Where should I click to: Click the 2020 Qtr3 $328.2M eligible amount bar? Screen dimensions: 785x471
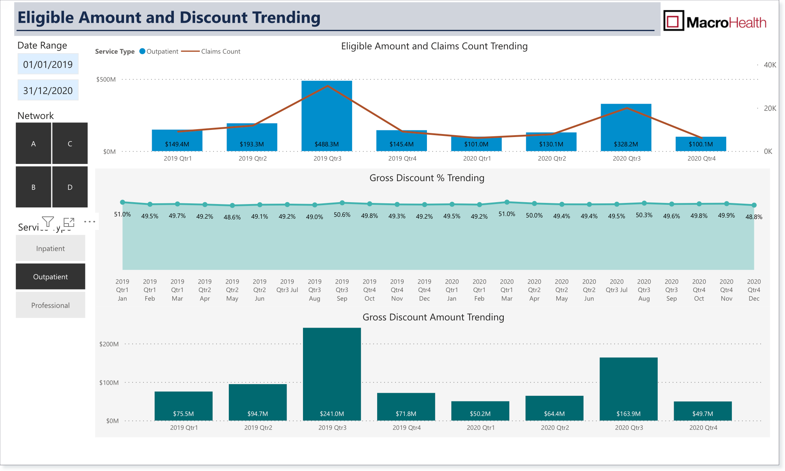626,128
